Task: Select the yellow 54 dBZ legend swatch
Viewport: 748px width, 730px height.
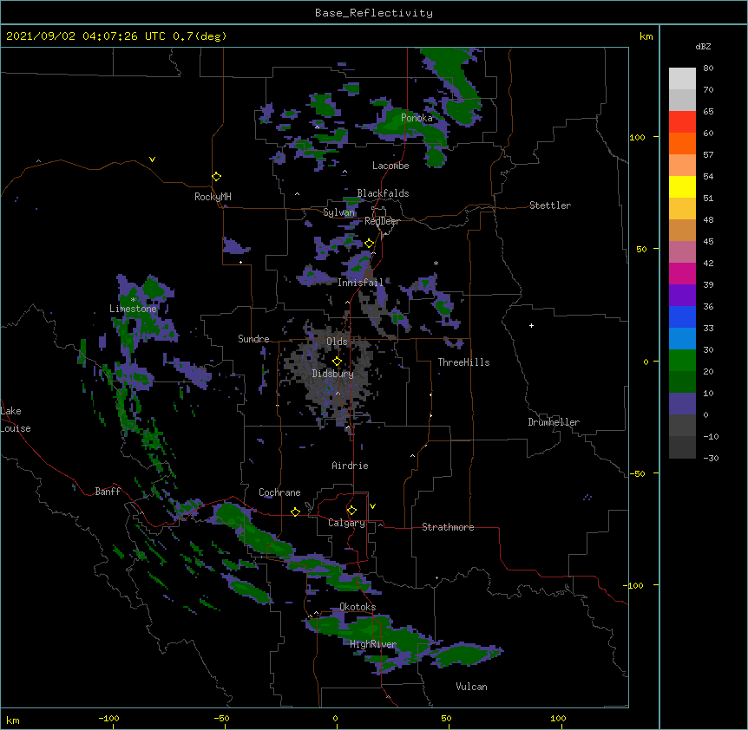Action: click(x=682, y=186)
